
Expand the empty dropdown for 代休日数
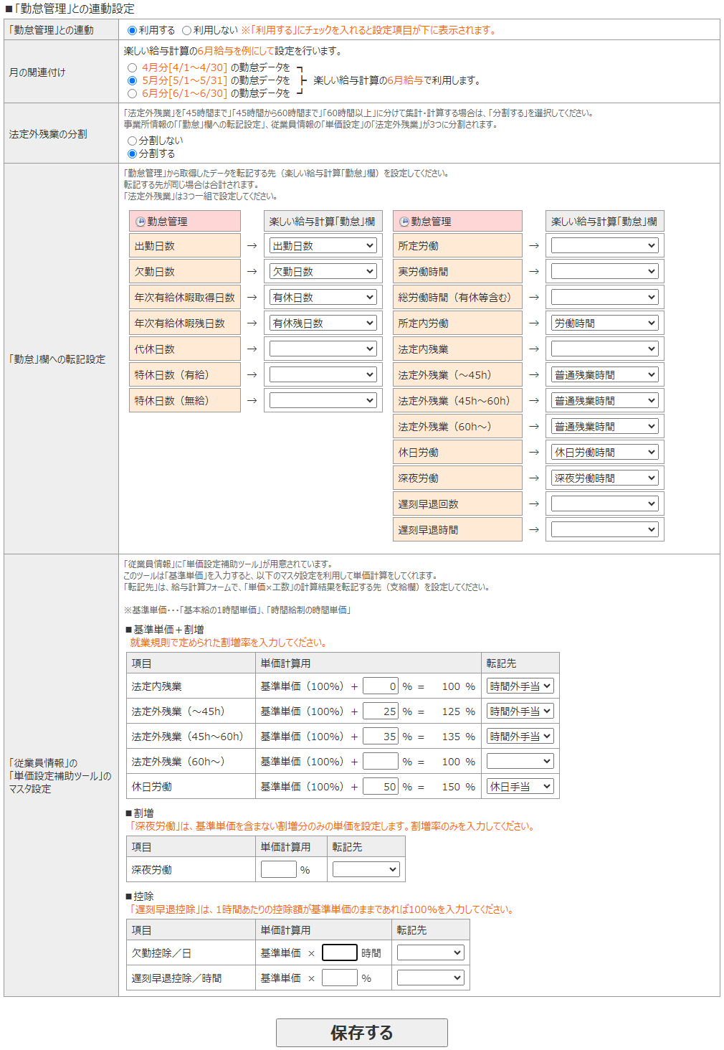coord(323,349)
